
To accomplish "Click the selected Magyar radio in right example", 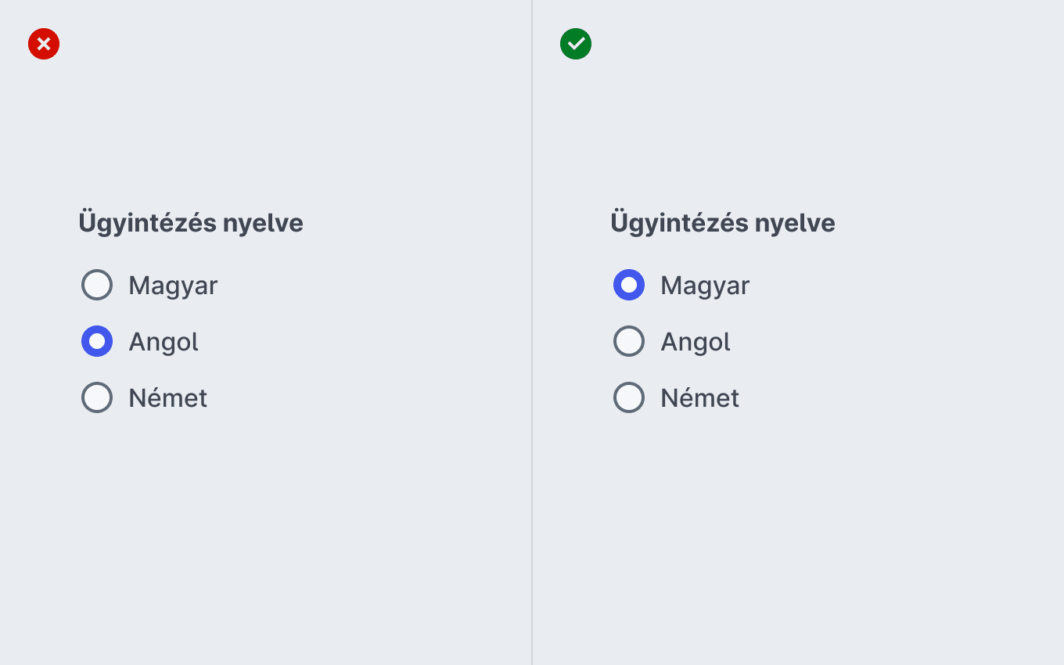I will point(629,285).
